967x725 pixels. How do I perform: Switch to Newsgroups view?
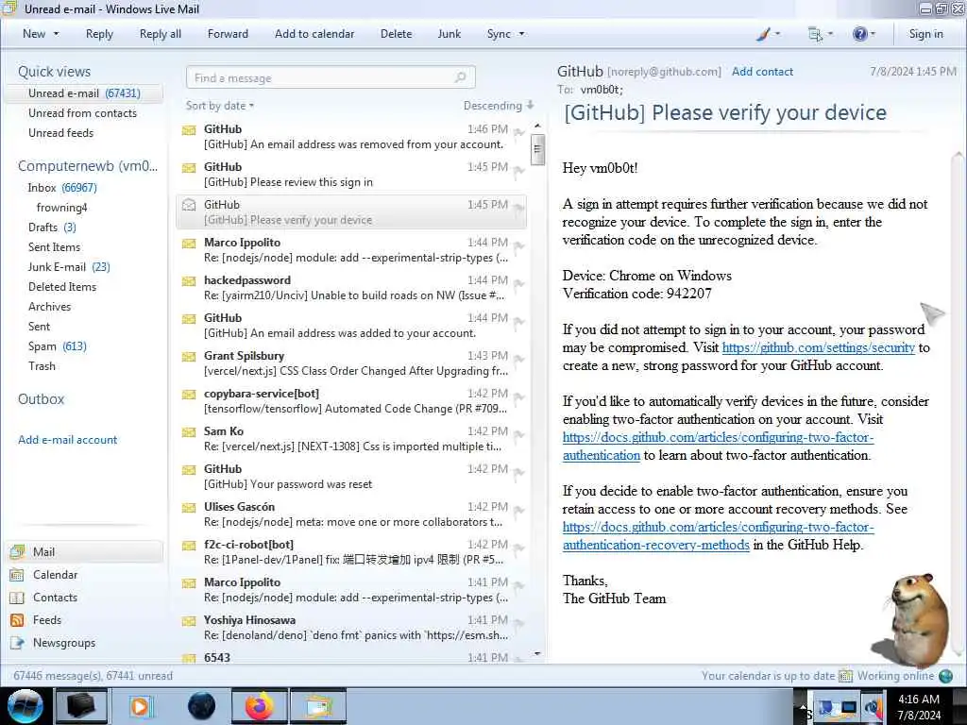64,642
